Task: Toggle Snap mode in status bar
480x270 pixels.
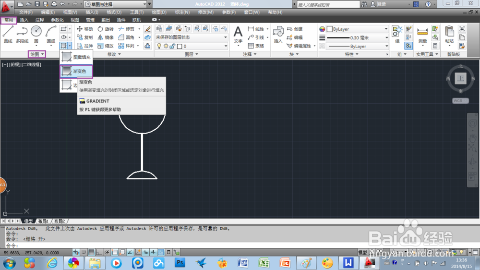Action: [84, 253]
